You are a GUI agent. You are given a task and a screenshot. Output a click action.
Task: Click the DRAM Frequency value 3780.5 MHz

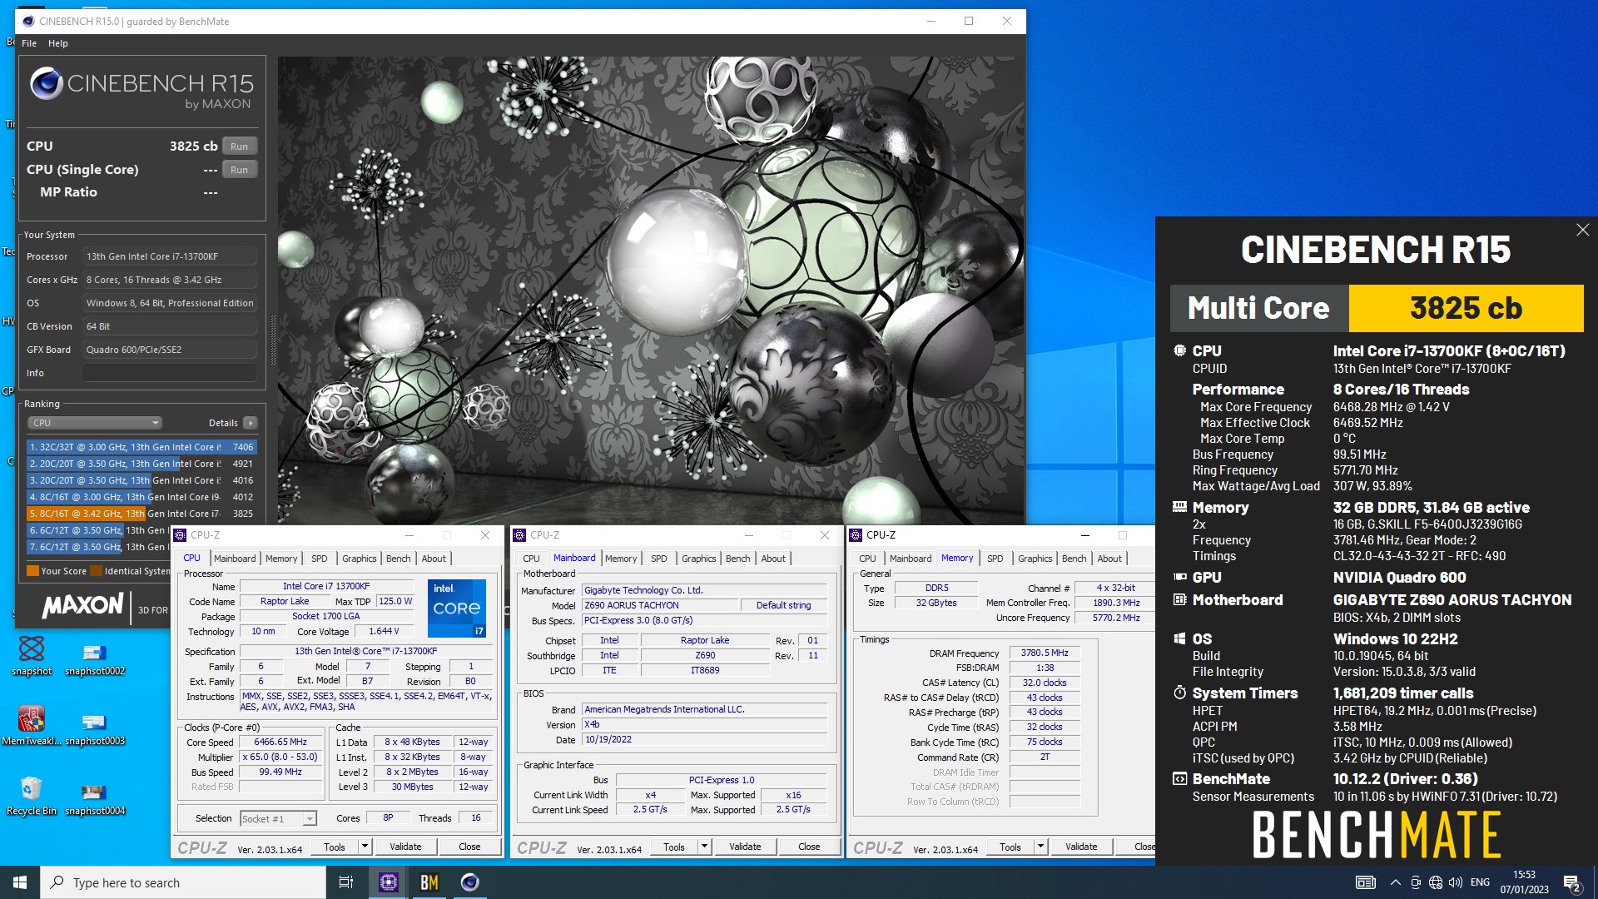(x=1045, y=653)
